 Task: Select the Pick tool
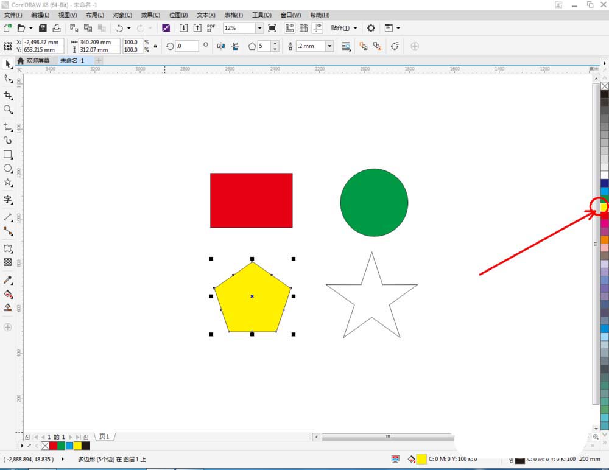(8, 64)
